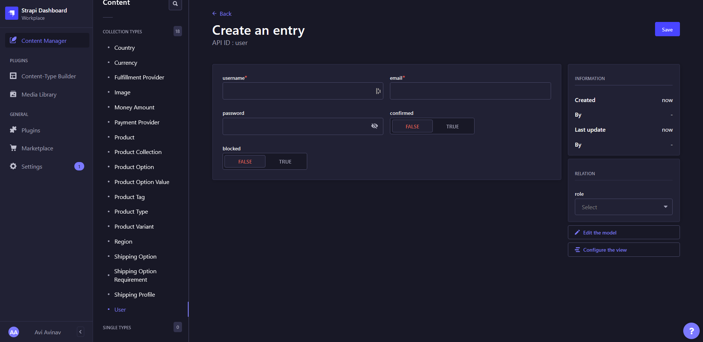This screenshot has height=342, width=703.
Task: Click the Strapi Dashboard logo
Action: pos(12,13)
